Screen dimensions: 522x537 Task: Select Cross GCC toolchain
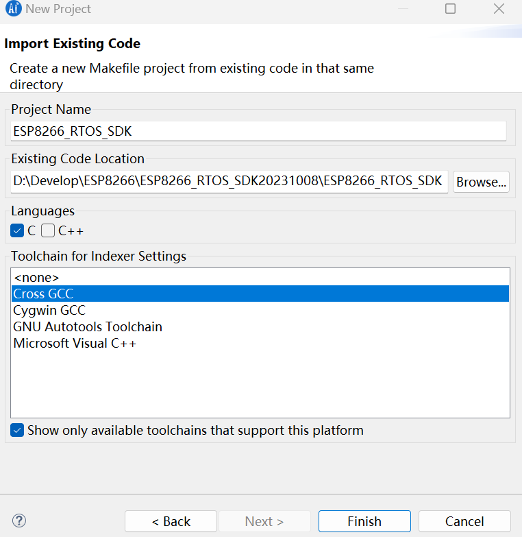[x=260, y=294]
